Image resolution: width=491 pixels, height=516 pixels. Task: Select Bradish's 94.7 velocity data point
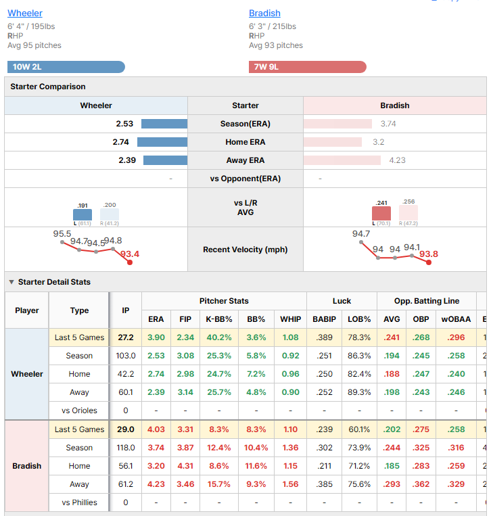click(x=361, y=242)
